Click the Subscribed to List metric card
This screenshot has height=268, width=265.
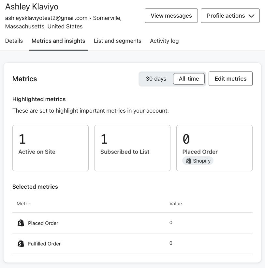[132, 148]
